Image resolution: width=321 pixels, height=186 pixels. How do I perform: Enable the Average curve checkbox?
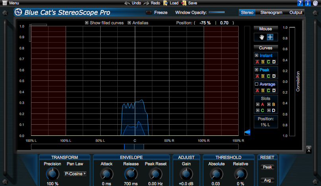[257, 84]
